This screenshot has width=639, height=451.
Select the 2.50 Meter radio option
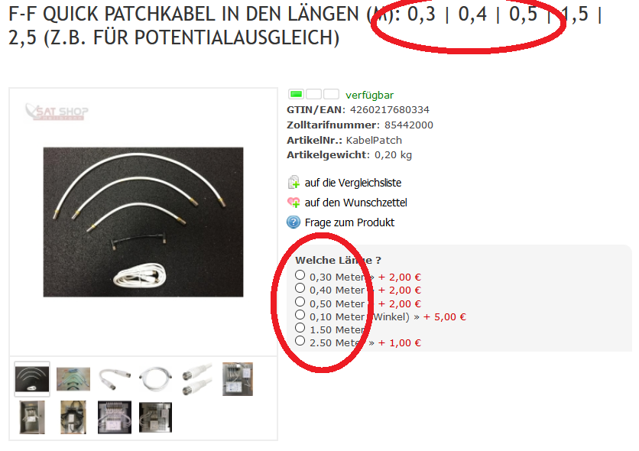pyautogui.click(x=300, y=341)
